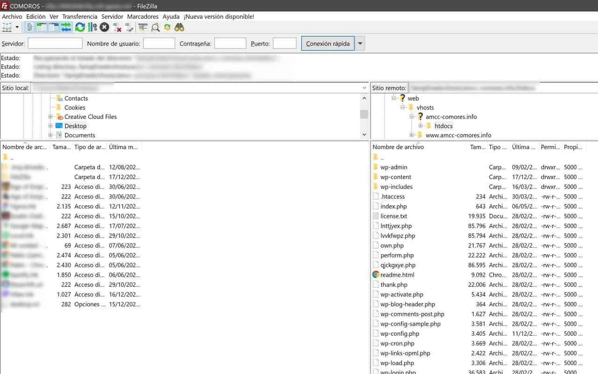The width and height of the screenshot is (598, 374).
Task: Open the Site Manager
Action: pos(8,27)
